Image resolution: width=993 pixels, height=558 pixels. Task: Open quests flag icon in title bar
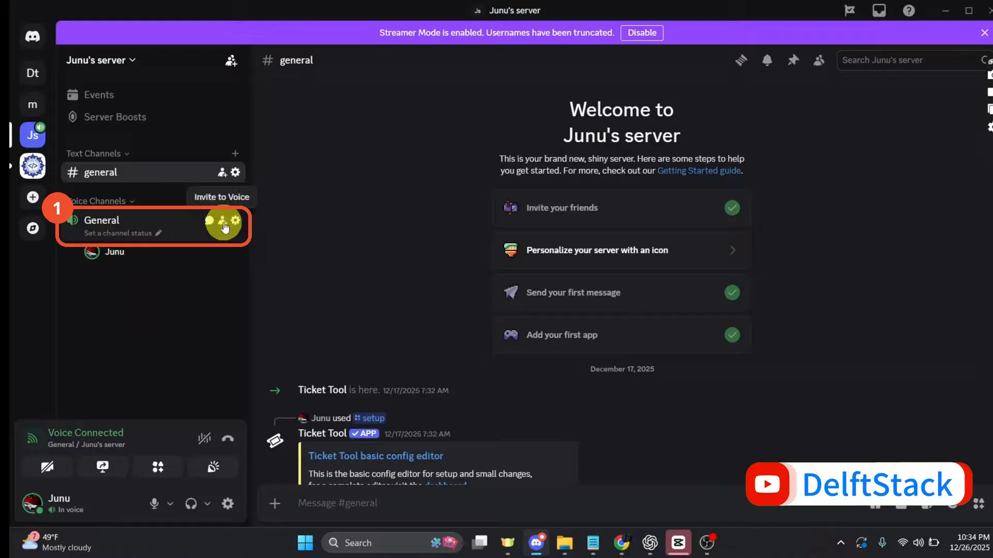point(849,10)
